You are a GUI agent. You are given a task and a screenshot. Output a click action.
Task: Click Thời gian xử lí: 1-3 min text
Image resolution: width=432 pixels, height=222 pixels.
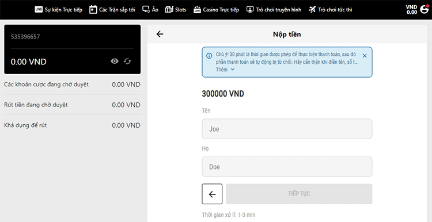tap(229, 215)
